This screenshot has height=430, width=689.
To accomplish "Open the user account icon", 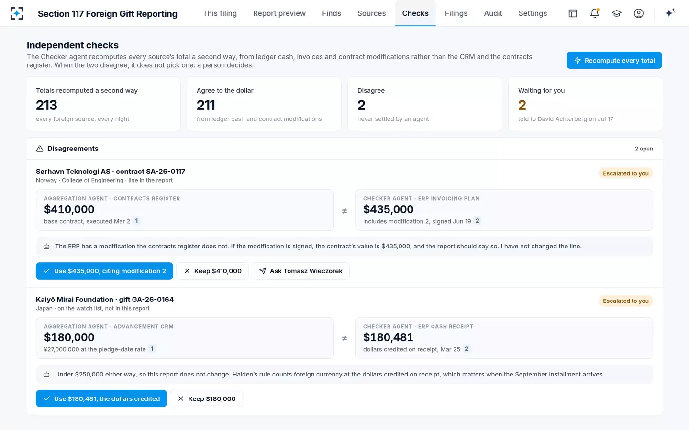I will [639, 13].
